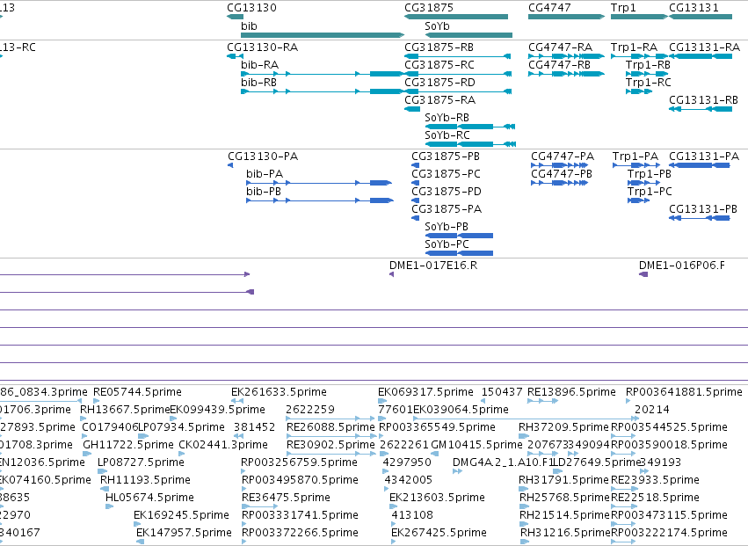Select protein CG13131-PA

point(700,165)
